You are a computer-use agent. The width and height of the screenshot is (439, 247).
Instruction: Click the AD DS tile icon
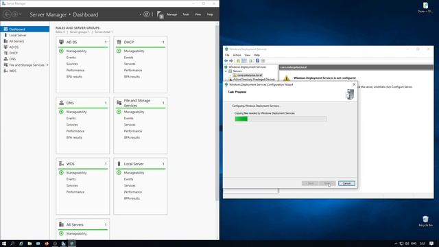[x=61, y=42]
